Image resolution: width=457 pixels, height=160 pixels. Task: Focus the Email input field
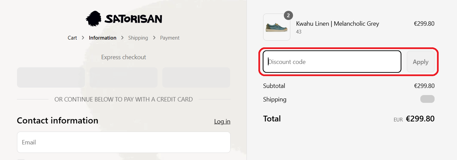124,142
